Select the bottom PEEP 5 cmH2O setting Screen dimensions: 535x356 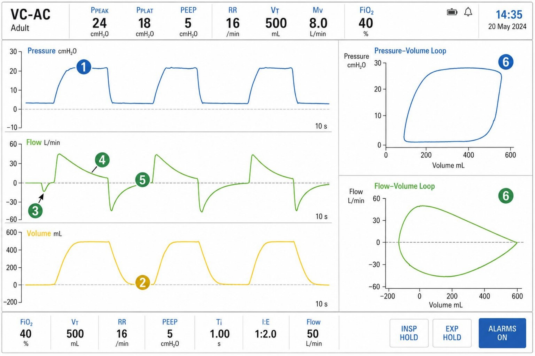[170, 333]
